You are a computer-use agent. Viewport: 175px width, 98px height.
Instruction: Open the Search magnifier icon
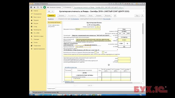click(41, 7)
